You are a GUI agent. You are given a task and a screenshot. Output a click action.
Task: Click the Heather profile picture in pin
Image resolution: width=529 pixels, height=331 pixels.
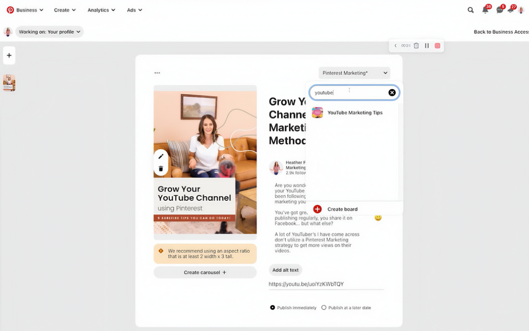click(276, 167)
